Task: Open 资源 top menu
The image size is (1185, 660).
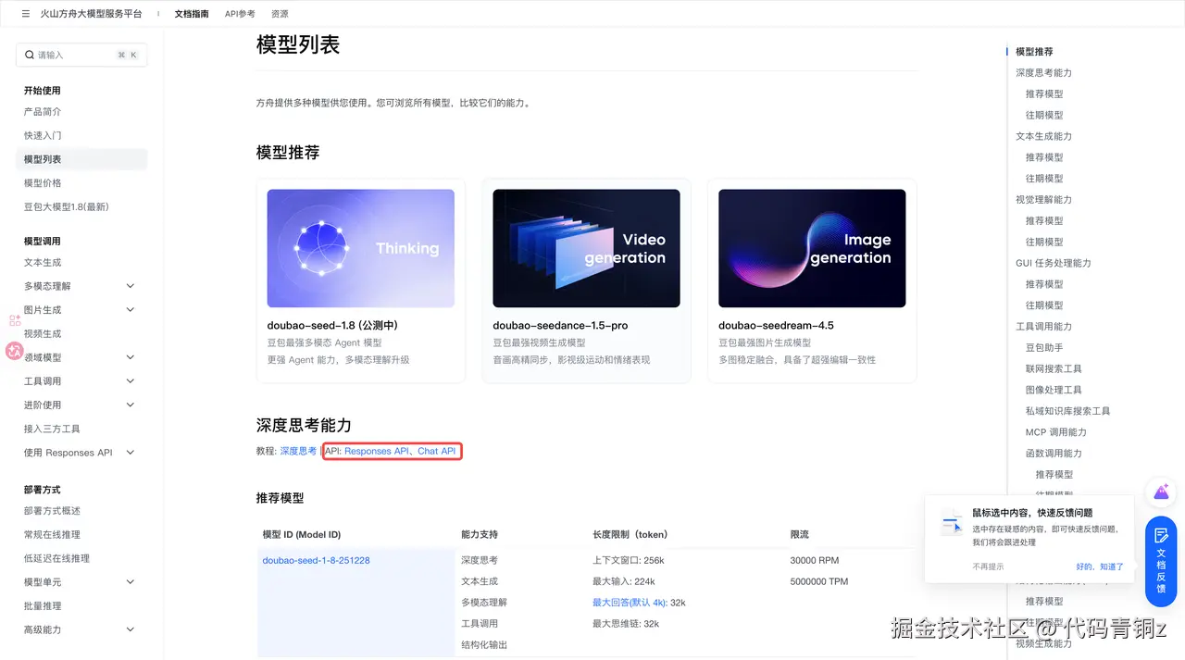Action: coord(280,14)
